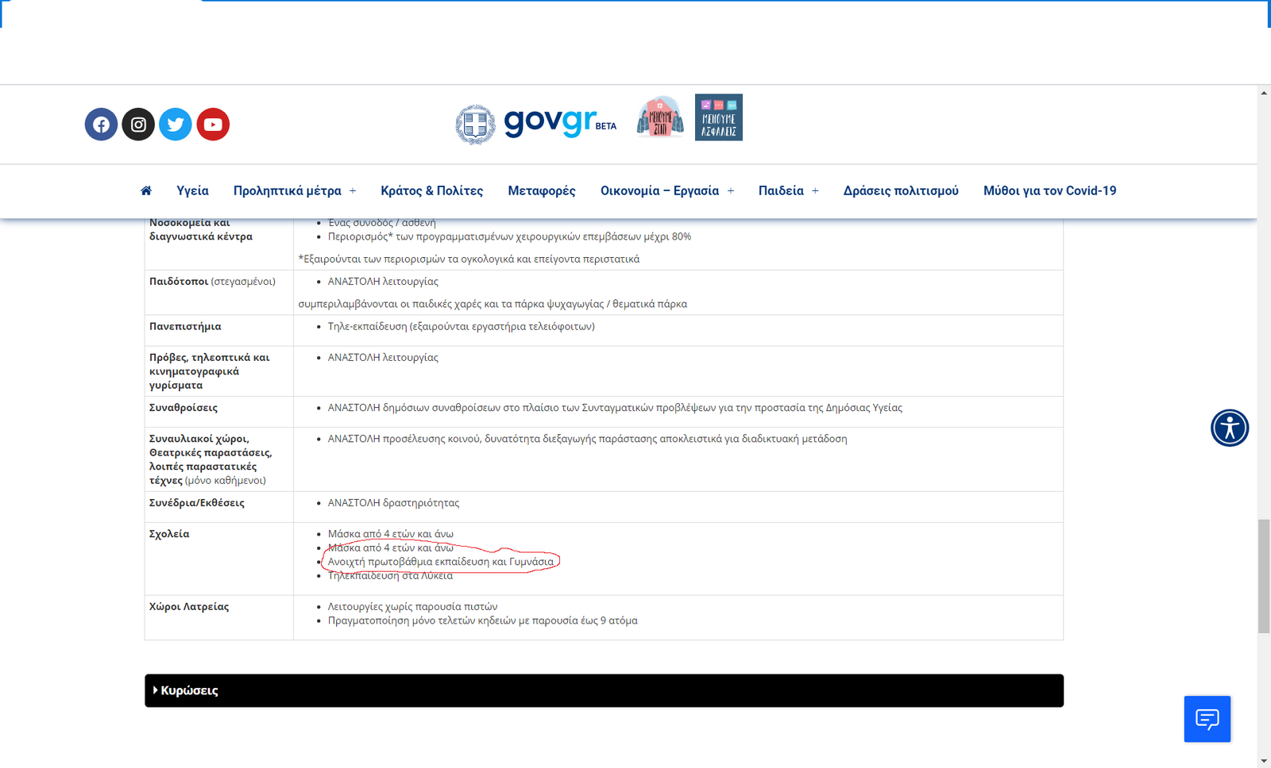Open the accessibility options button
Image resolution: width=1271 pixels, height=768 pixels.
coord(1230,428)
